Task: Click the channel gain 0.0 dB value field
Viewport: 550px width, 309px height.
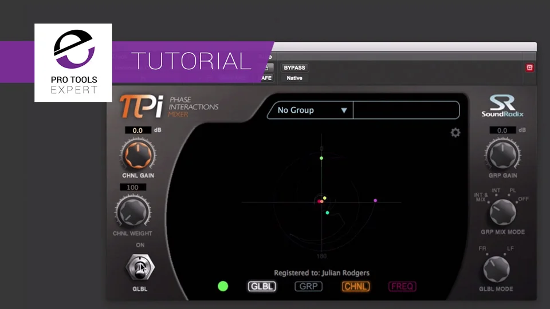Action: coord(138,130)
